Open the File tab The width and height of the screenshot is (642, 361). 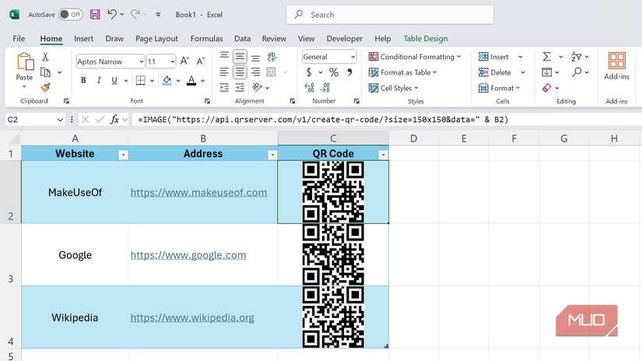point(19,38)
